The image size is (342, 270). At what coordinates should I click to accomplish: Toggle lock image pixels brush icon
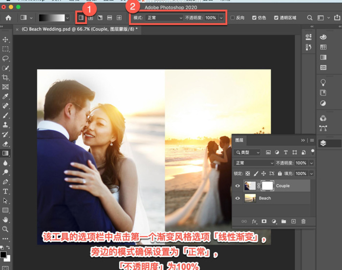[256, 173]
